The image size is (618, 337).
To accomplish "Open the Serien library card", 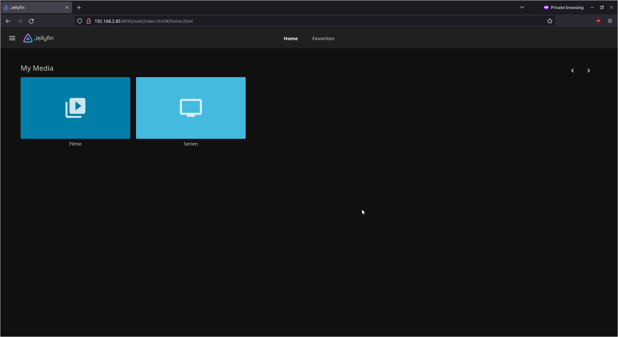I will [x=191, y=108].
